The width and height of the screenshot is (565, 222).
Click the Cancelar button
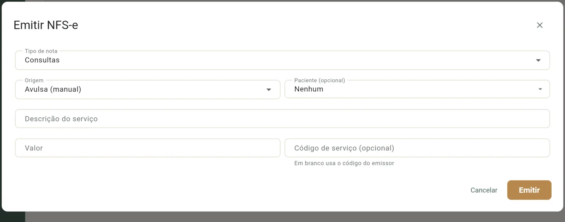pyautogui.click(x=484, y=190)
